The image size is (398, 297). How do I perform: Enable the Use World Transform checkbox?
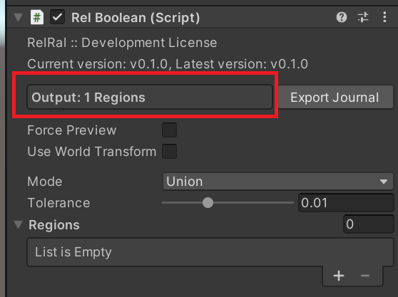pos(169,151)
